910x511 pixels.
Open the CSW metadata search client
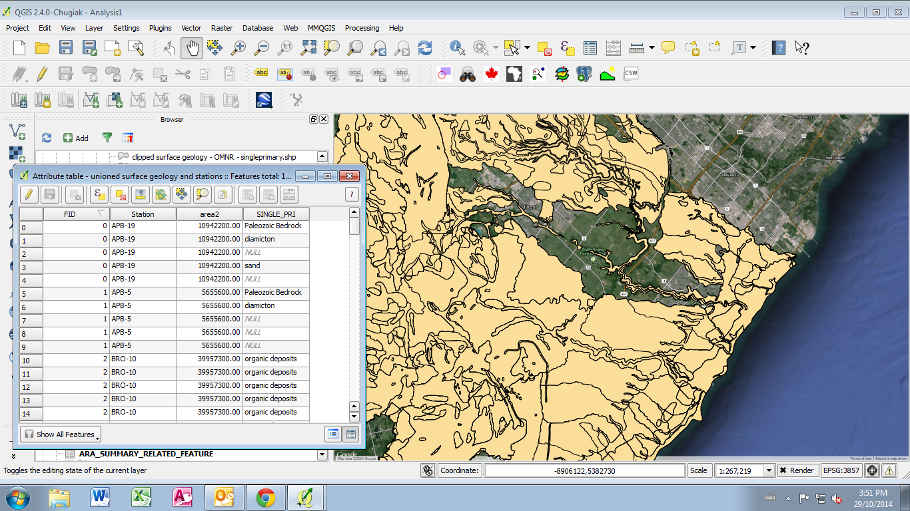click(630, 74)
